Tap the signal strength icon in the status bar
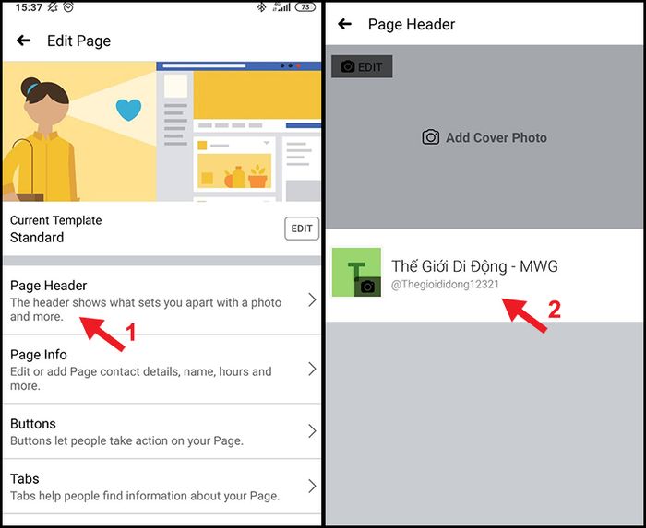This screenshot has width=646, height=528. 281,7
